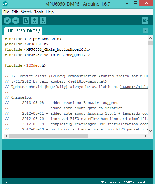Click the horizontal scrollbar thumb

[49, 136]
